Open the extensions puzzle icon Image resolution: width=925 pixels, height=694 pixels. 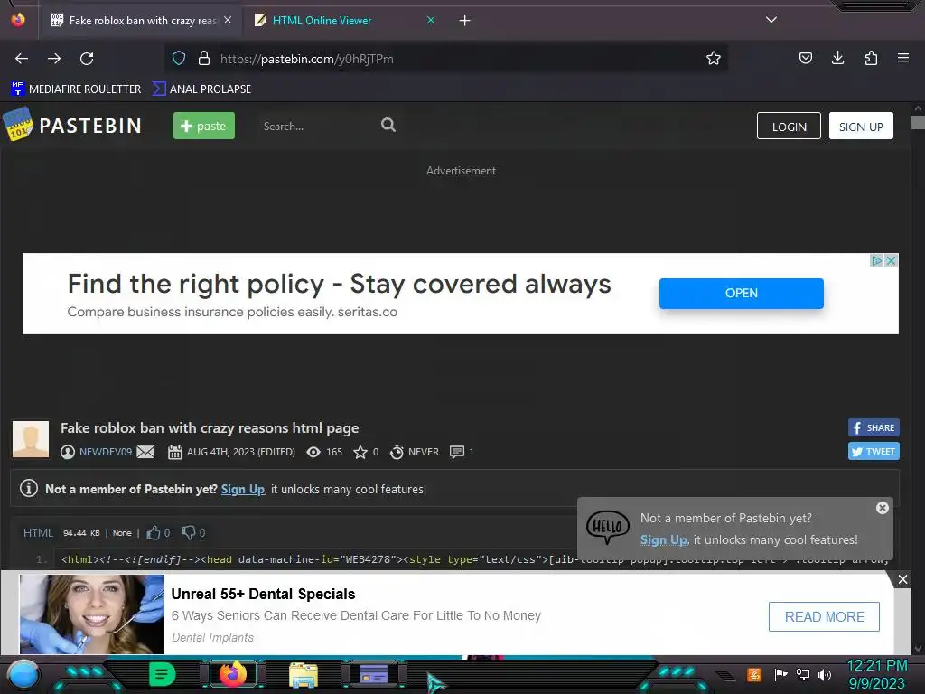coord(871,58)
